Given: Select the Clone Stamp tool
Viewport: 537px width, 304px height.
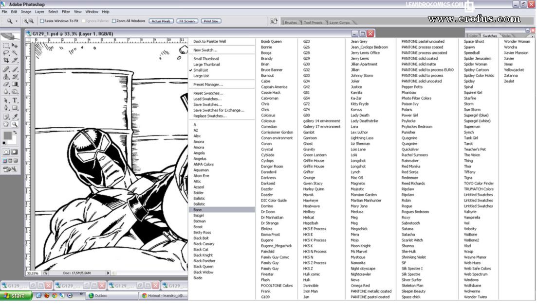Looking at the screenshot, I should pyautogui.click(x=6, y=77).
